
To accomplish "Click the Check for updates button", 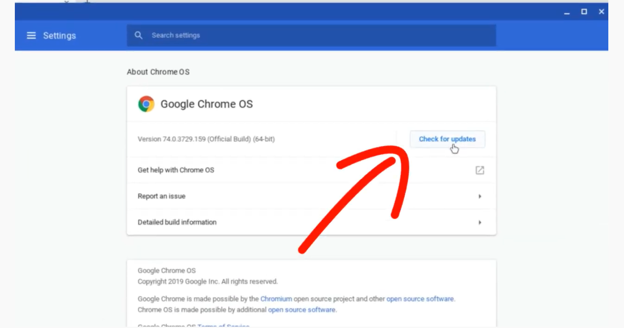I will [x=447, y=139].
